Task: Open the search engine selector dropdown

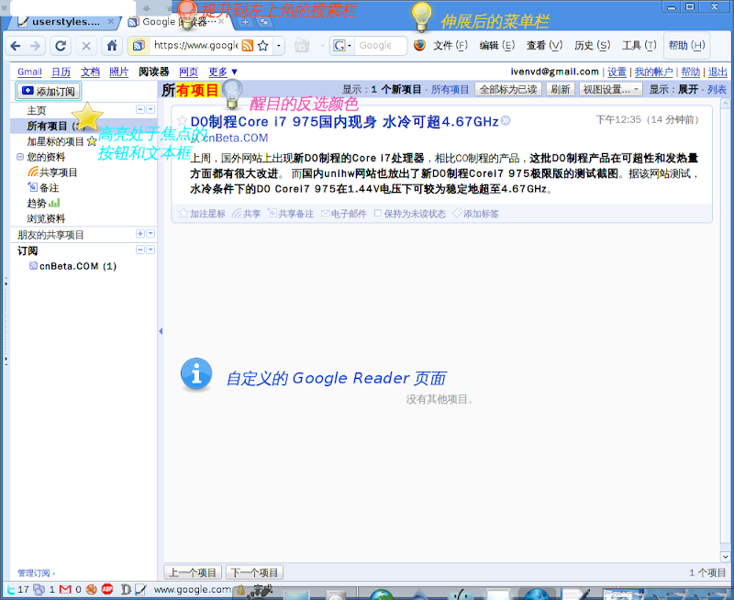Action: tap(343, 46)
